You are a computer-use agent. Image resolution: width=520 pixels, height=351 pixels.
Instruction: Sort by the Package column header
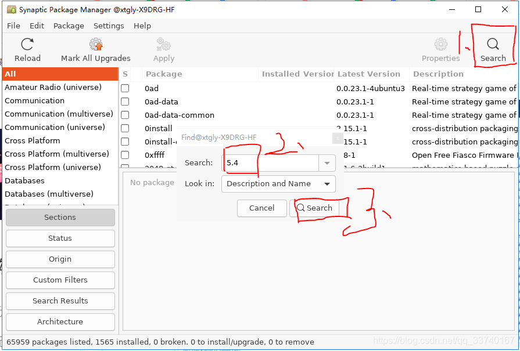(x=200, y=74)
